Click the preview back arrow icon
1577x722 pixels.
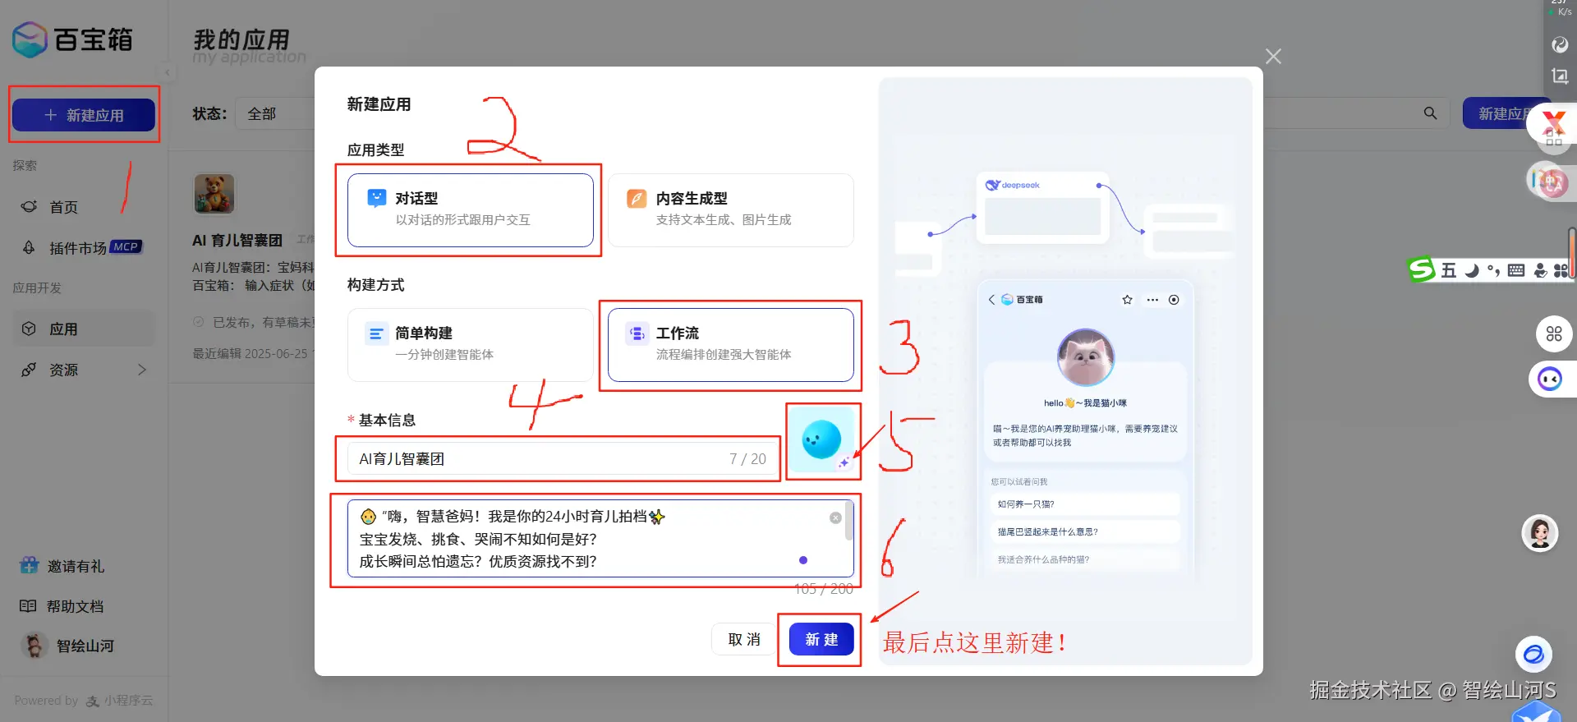tap(991, 300)
